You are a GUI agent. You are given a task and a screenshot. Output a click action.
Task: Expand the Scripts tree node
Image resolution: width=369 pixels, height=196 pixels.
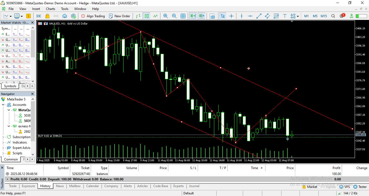(3, 153)
